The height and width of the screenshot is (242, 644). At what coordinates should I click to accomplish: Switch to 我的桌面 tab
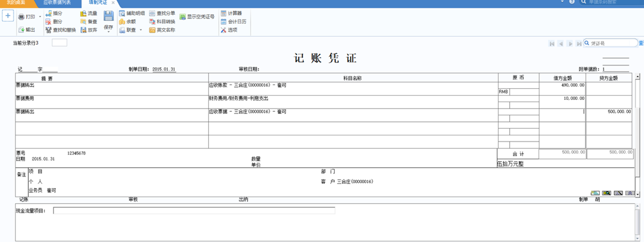[x=15, y=2]
